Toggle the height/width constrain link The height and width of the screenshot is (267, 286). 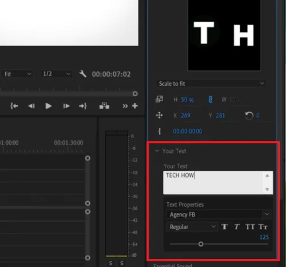point(210,100)
